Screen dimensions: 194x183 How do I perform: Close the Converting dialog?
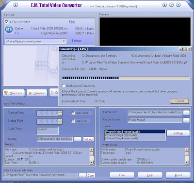click(189, 49)
